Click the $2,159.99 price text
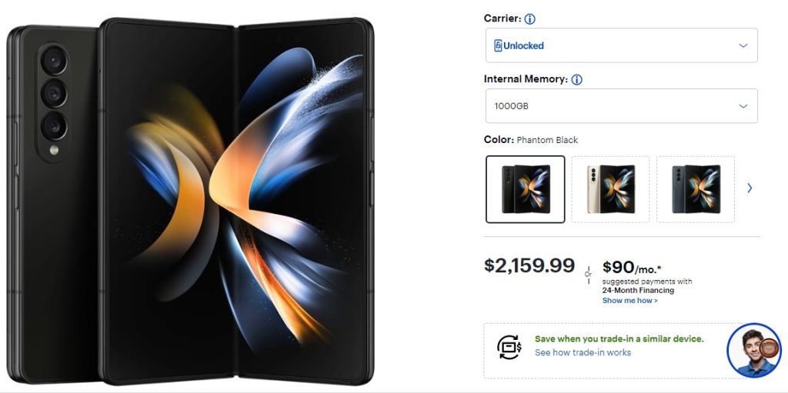 pos(529,265)
